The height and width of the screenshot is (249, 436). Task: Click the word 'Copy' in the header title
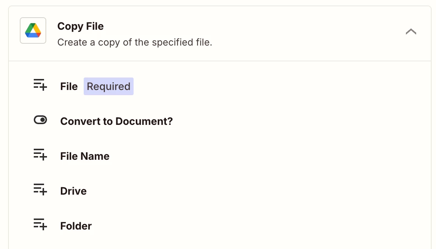coord(70,26)
